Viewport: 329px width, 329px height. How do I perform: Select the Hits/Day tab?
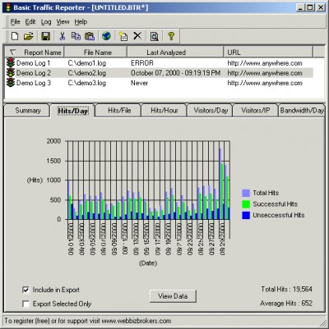73,111
